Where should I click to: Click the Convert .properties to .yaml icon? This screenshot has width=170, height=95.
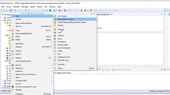coord(13,87)
